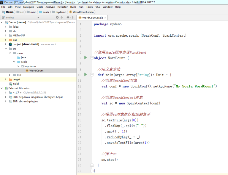
Task: Click the fold end marker on line 27
Action: pyautogui.click(x=92, y=171)
